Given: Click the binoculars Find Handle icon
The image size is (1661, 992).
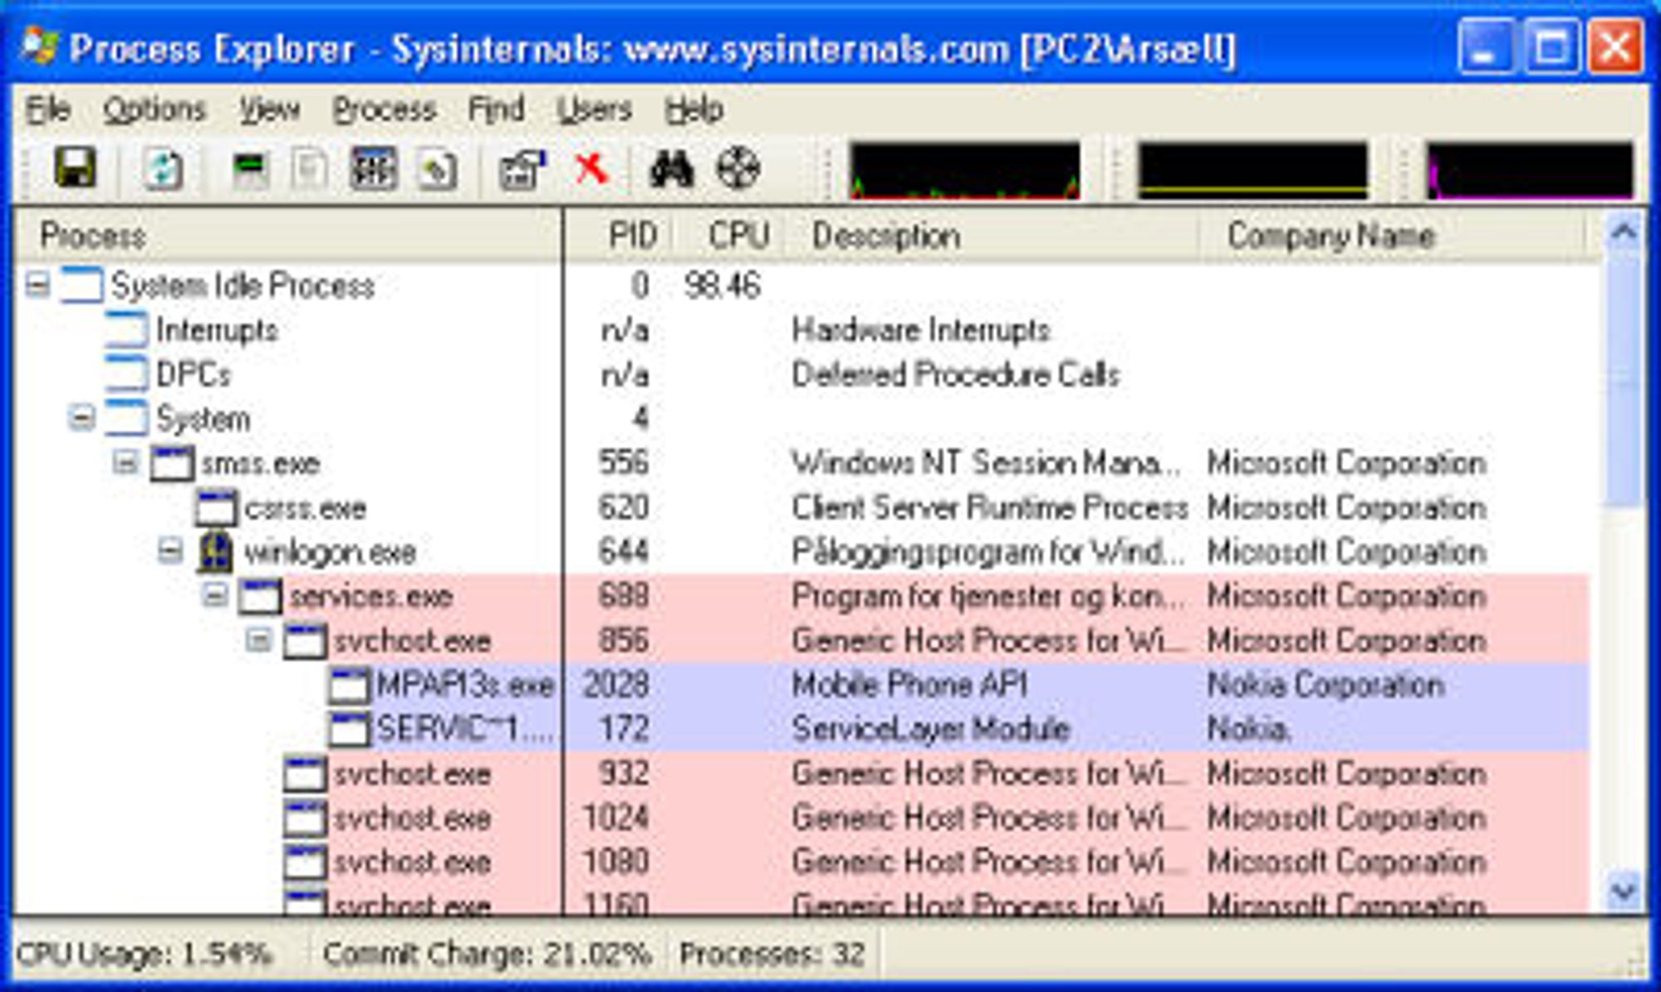Looking at the screenshot, I should coord(671,169).
